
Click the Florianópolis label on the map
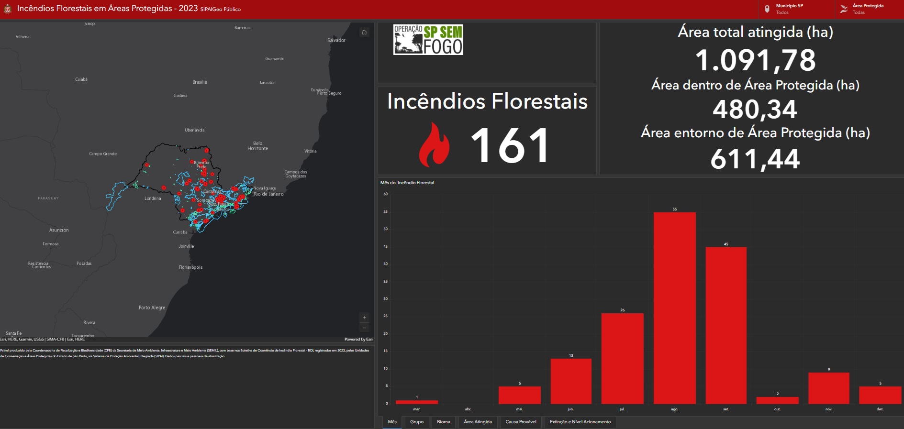point(190,267)
